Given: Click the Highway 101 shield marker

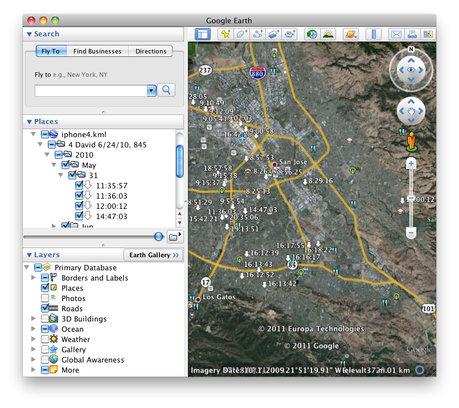Looking at the screenshot, I should [428, 308].
